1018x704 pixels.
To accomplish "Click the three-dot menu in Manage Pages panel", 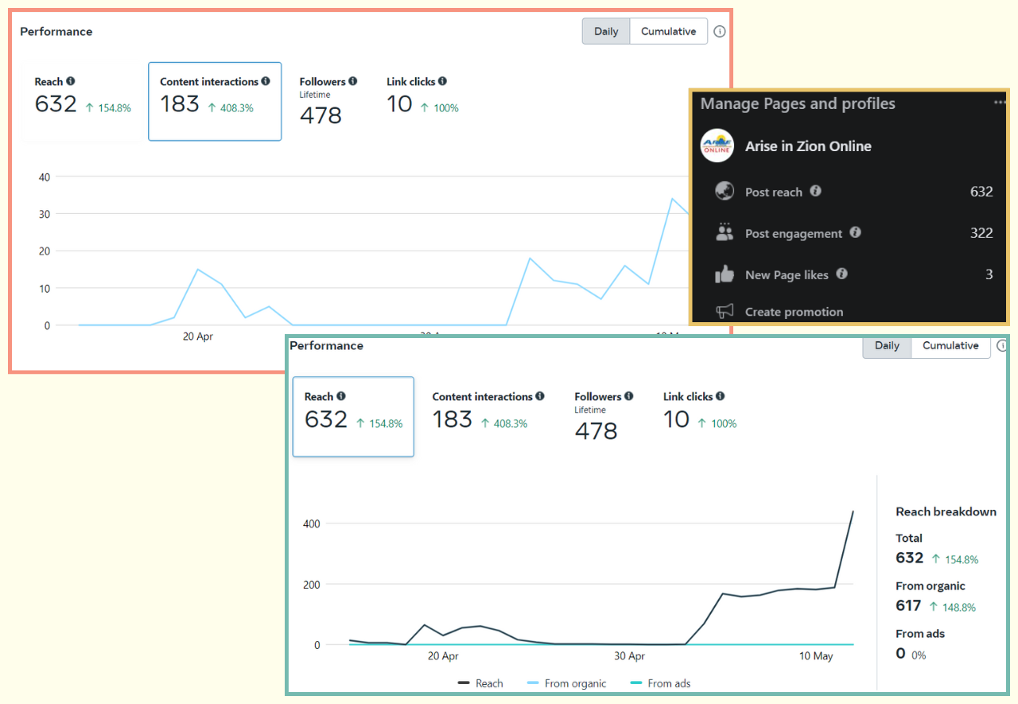I will tap(1000, 103).
